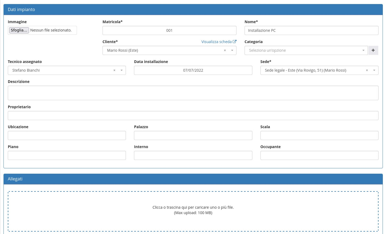Open the Cliente dropdown arrow
The width and height of the screenshot is (385, 234).
(232, 51)
